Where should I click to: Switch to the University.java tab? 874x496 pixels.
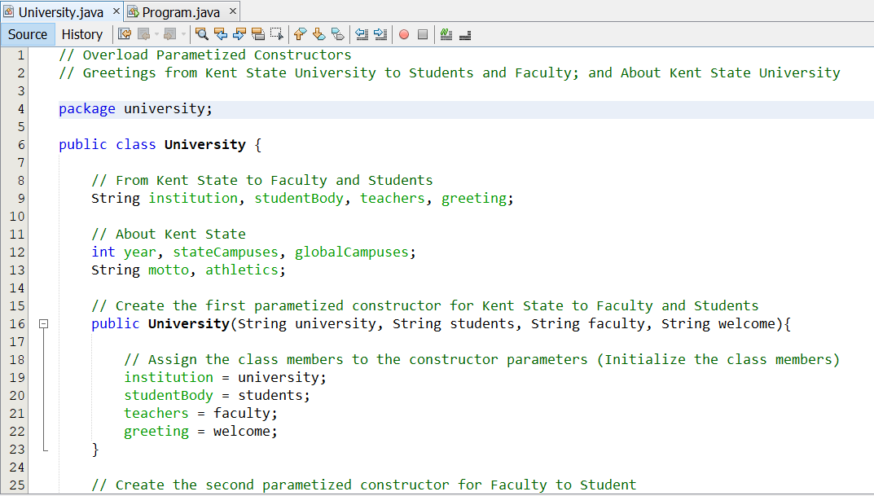61,11
